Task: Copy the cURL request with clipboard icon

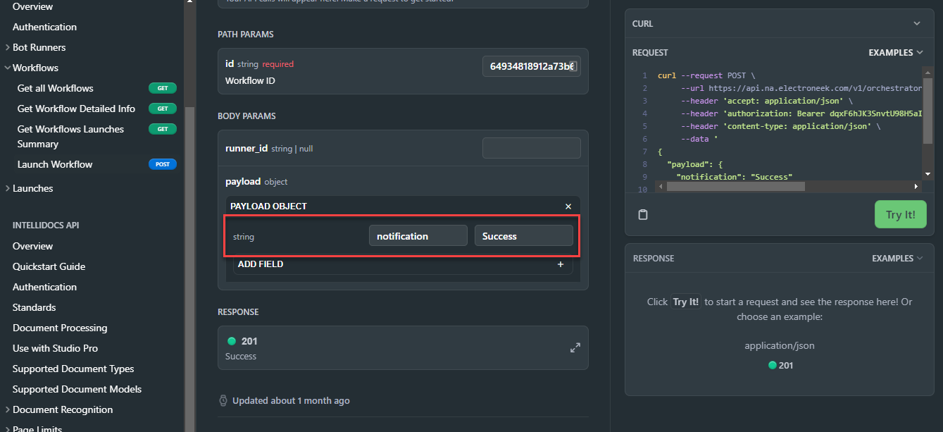Action: (x=643, y=215)
